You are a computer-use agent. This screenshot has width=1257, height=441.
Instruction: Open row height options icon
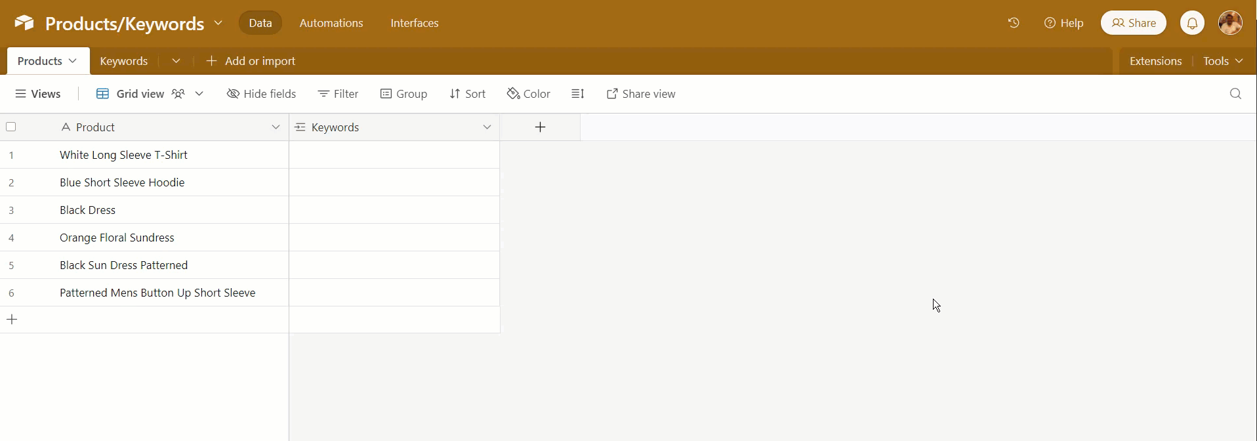[x=577, y=94]
